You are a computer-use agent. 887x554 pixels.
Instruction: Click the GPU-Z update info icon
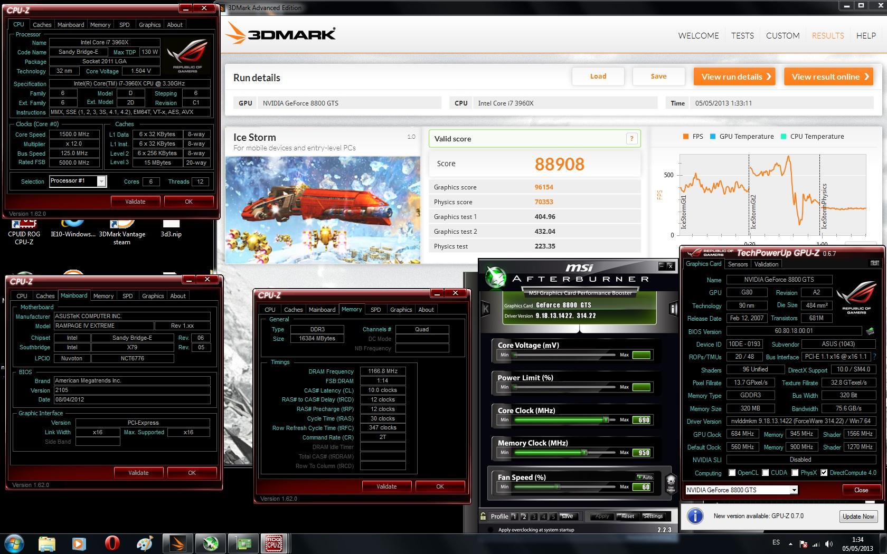pyautogui.click(x=695, y=515)
